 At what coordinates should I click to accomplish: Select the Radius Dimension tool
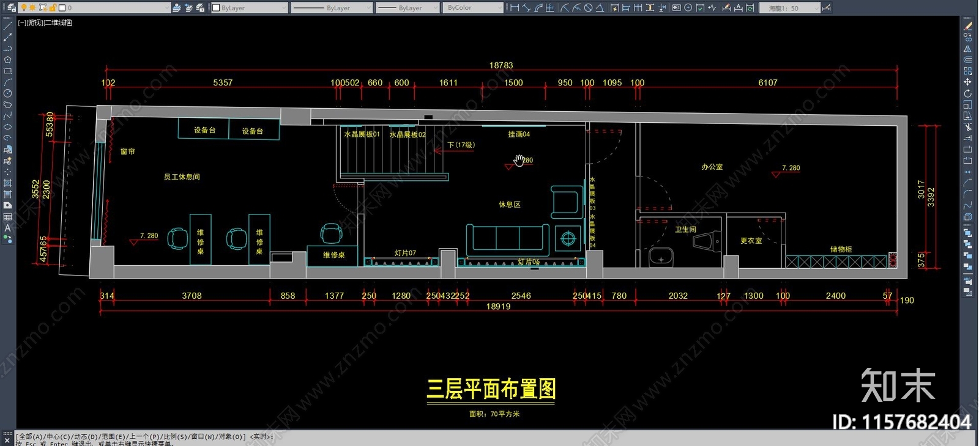pos(564,8)
